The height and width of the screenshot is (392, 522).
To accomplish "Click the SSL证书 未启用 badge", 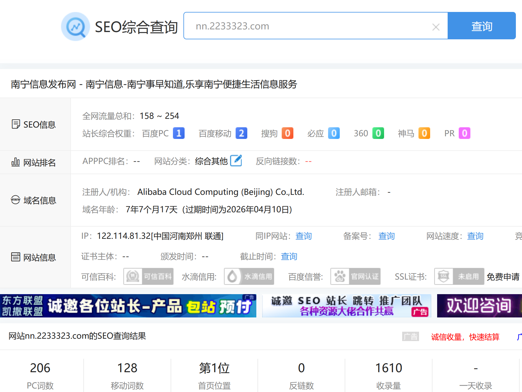I will point(459,276).
